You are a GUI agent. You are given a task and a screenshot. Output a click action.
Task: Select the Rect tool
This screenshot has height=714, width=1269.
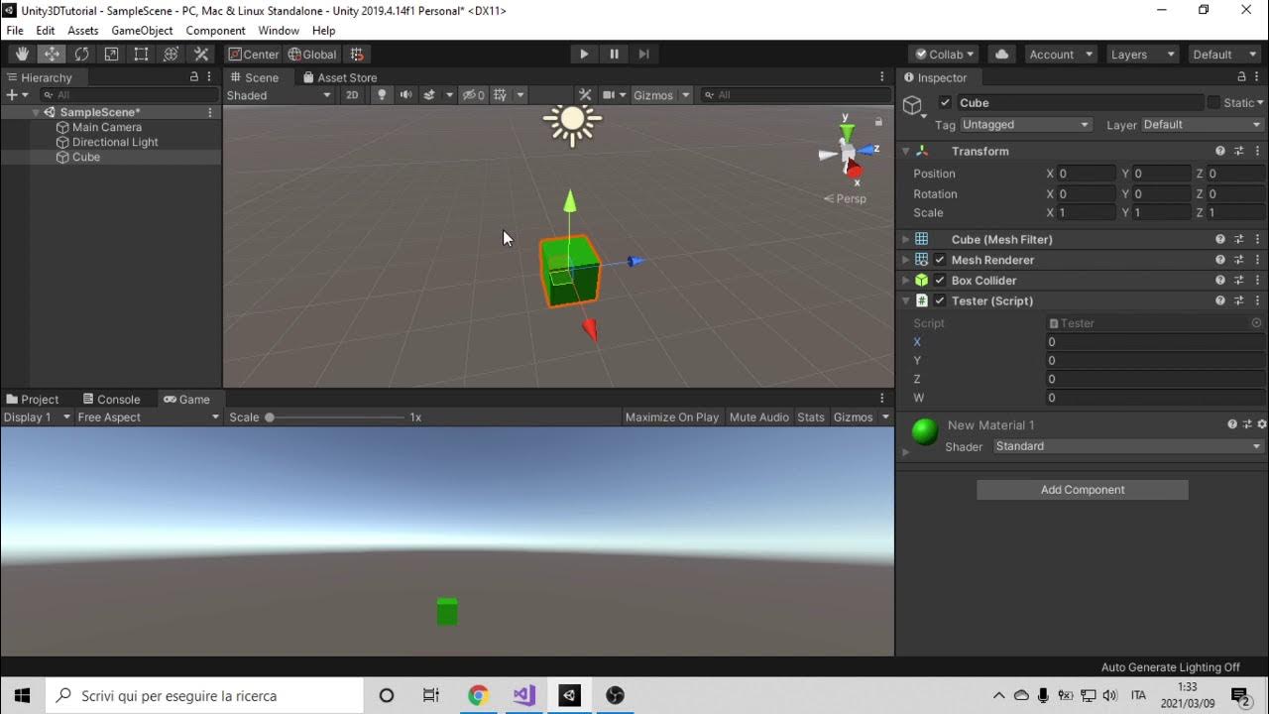click(x=141, y=55)
